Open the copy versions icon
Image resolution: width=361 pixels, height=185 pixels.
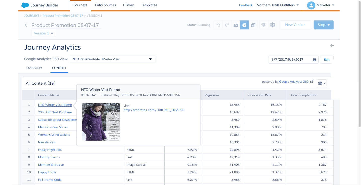pos(253,25)
